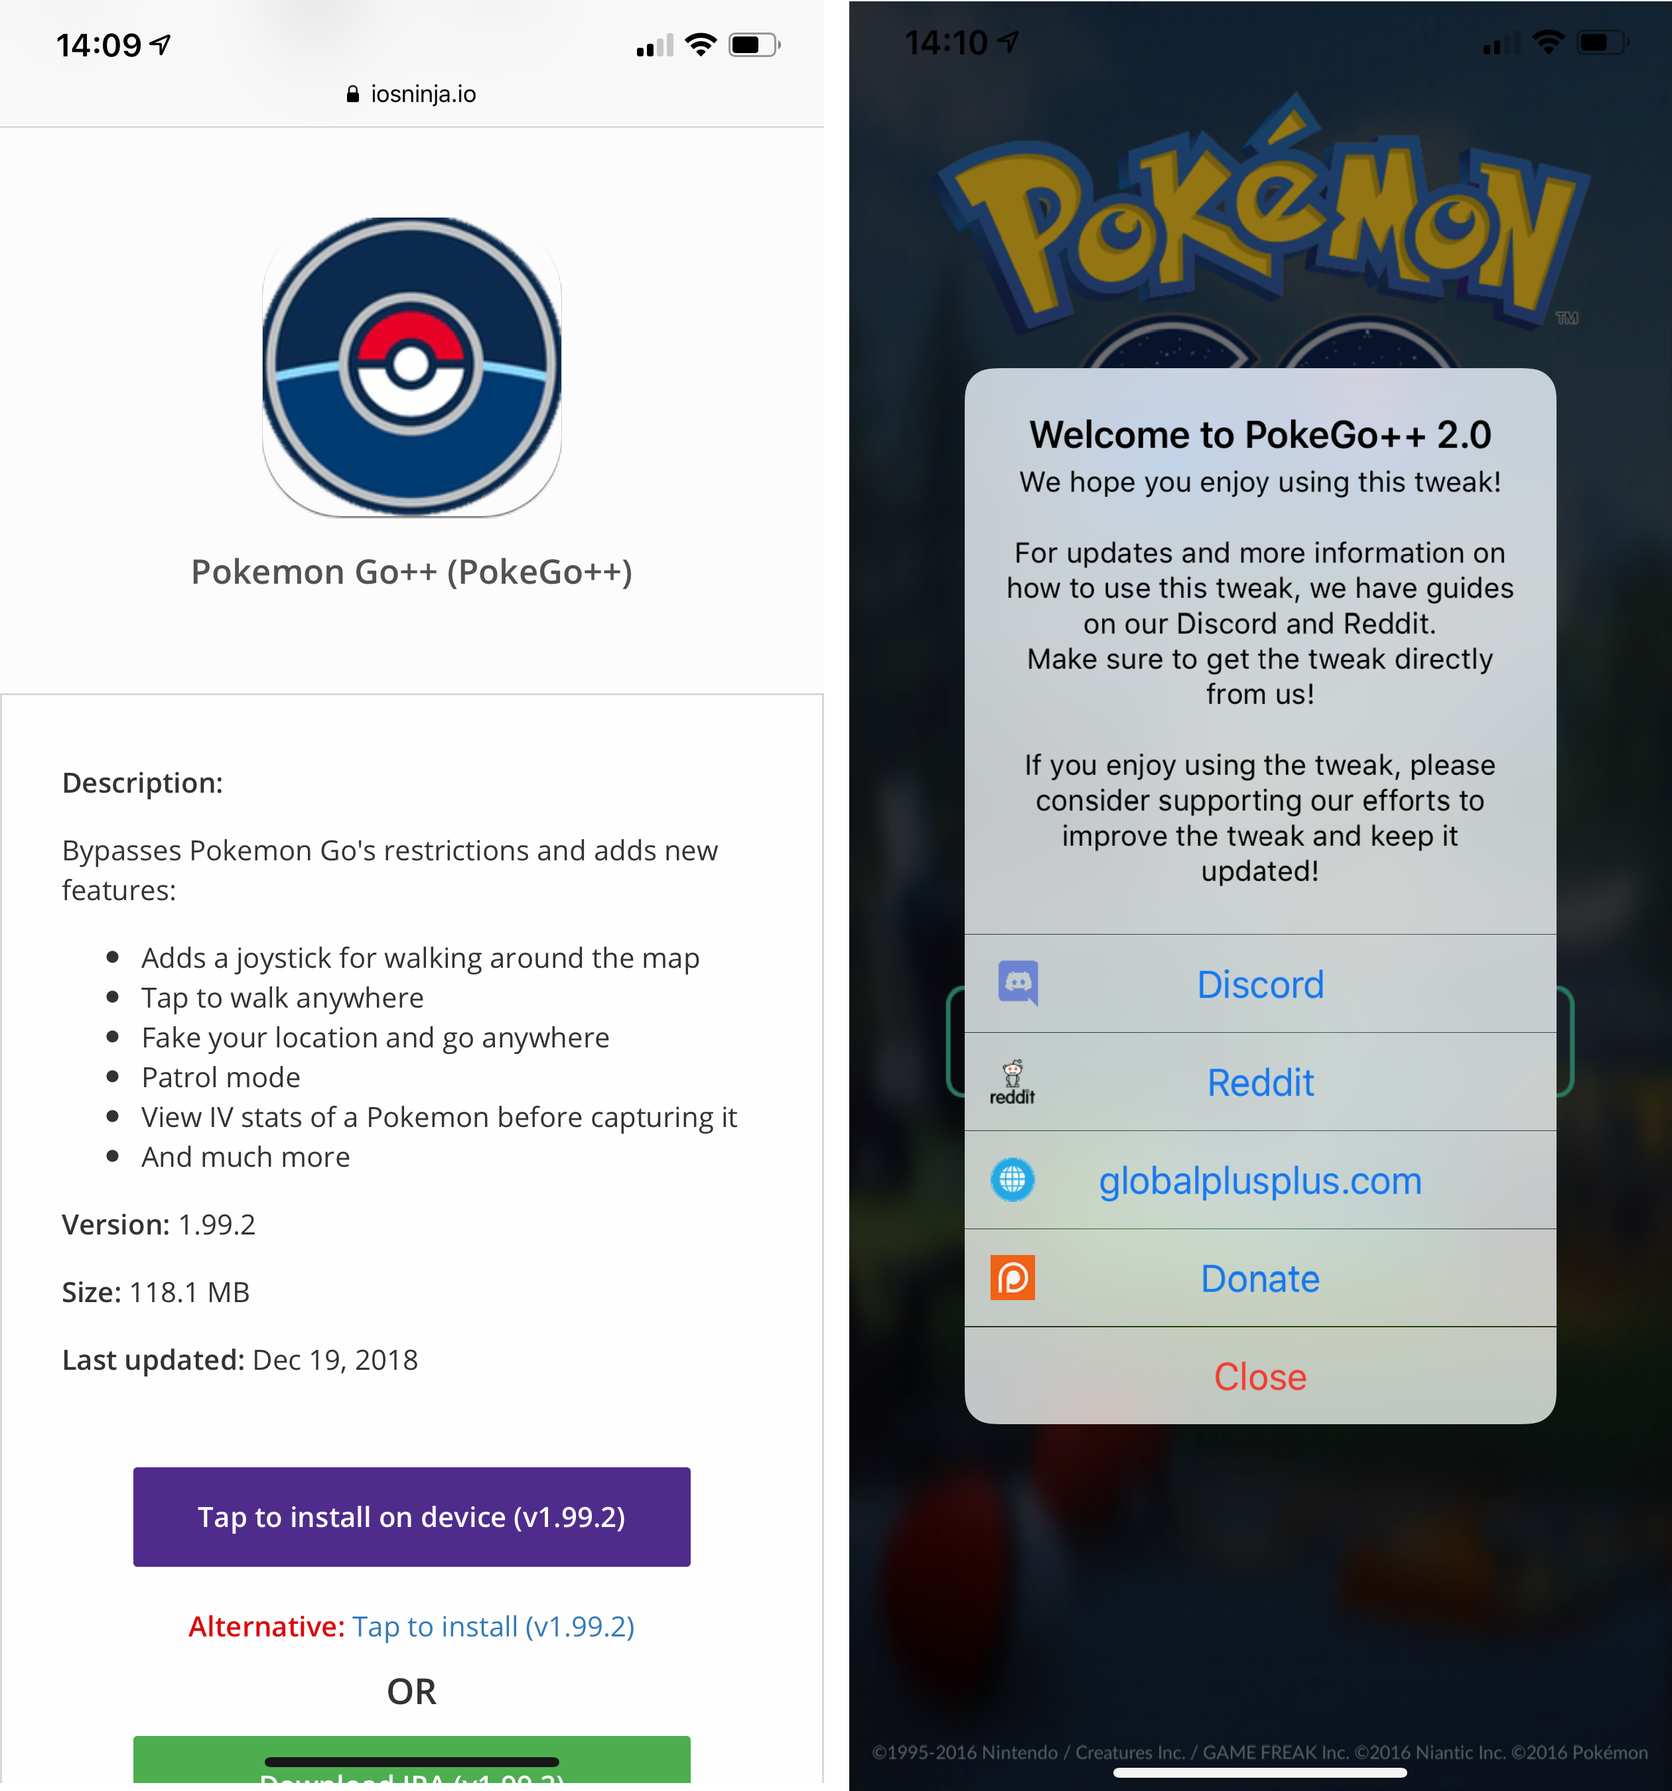Close the PokeGo++ welcome dialog
Screen dimensions: 1672x1791
pyautogui.click(x=1260, y=1376)
